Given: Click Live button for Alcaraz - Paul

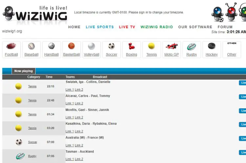Looking at the screenshot, I should (242, 97).
